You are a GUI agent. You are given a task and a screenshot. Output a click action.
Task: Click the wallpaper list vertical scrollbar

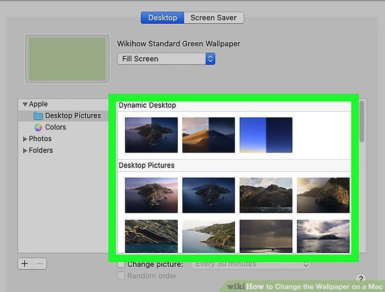(362, 122)
